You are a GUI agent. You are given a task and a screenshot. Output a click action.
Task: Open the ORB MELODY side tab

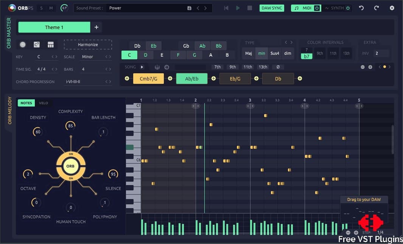pos(9,111)
